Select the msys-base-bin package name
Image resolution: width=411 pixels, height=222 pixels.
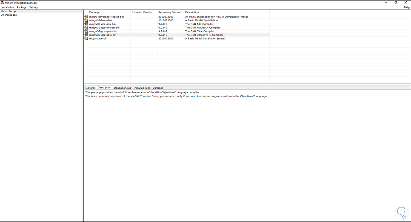(x=98, y=38)
